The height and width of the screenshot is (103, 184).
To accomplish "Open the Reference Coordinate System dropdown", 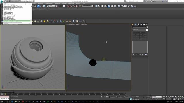I will click(52, 6).
